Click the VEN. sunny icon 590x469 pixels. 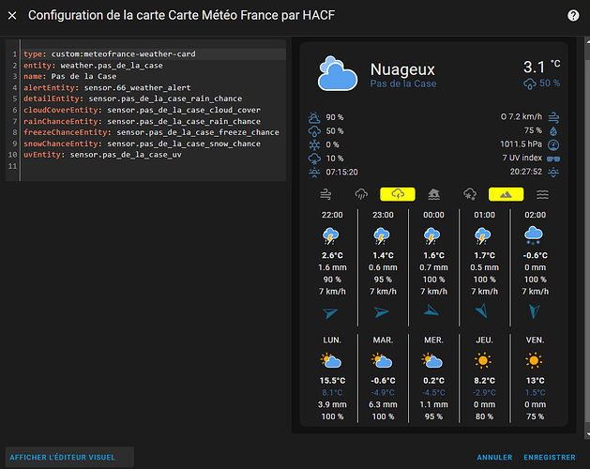click(x=534, y=360)
